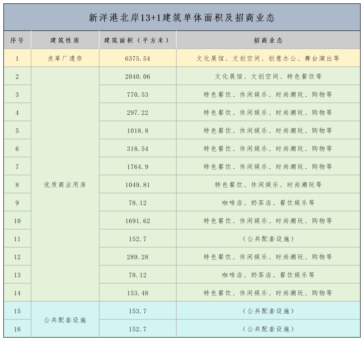Click the 1049.81 area cell
Viewport: 364px width, 341px height.
138,185
